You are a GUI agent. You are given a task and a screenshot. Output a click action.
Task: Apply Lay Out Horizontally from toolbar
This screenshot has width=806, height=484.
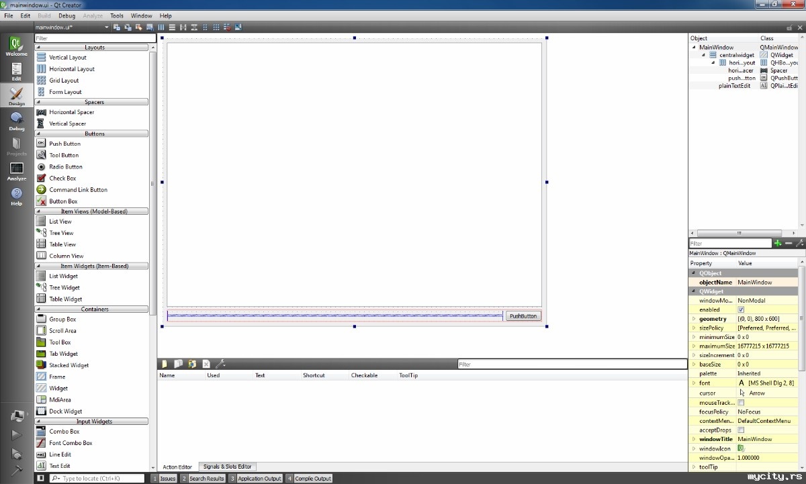(161, 27)
